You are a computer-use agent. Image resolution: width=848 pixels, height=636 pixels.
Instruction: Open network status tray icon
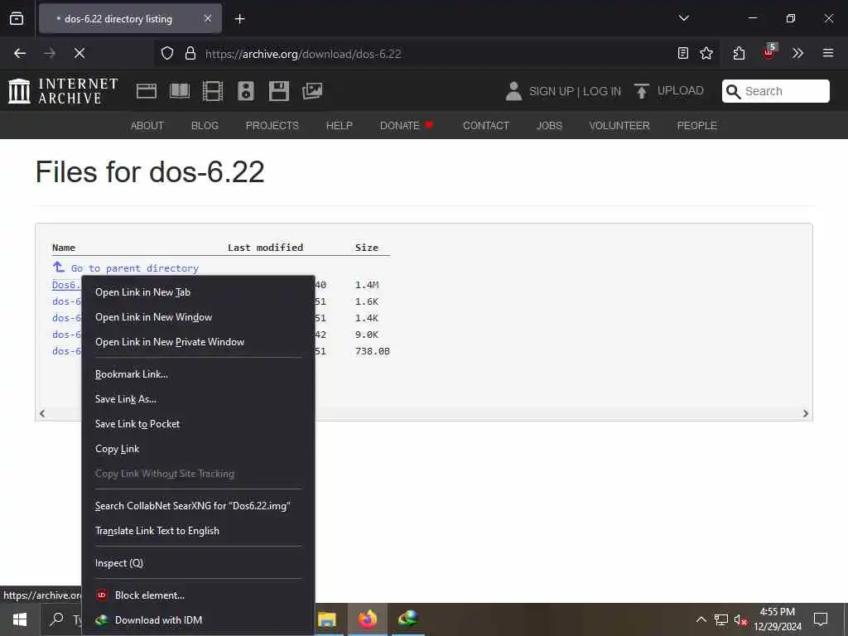[721, 619]
